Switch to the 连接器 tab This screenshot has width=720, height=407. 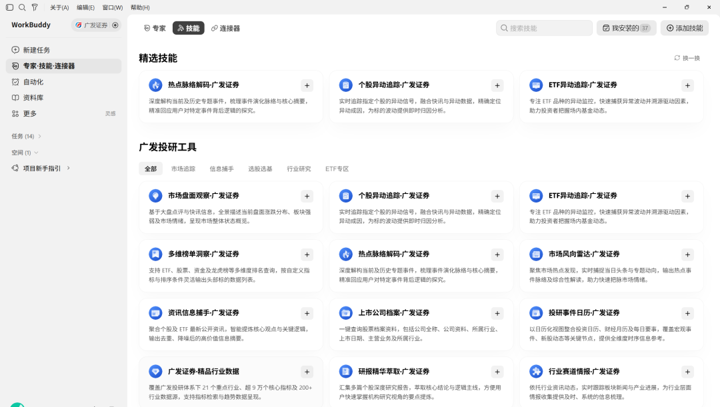coord(225,28)
